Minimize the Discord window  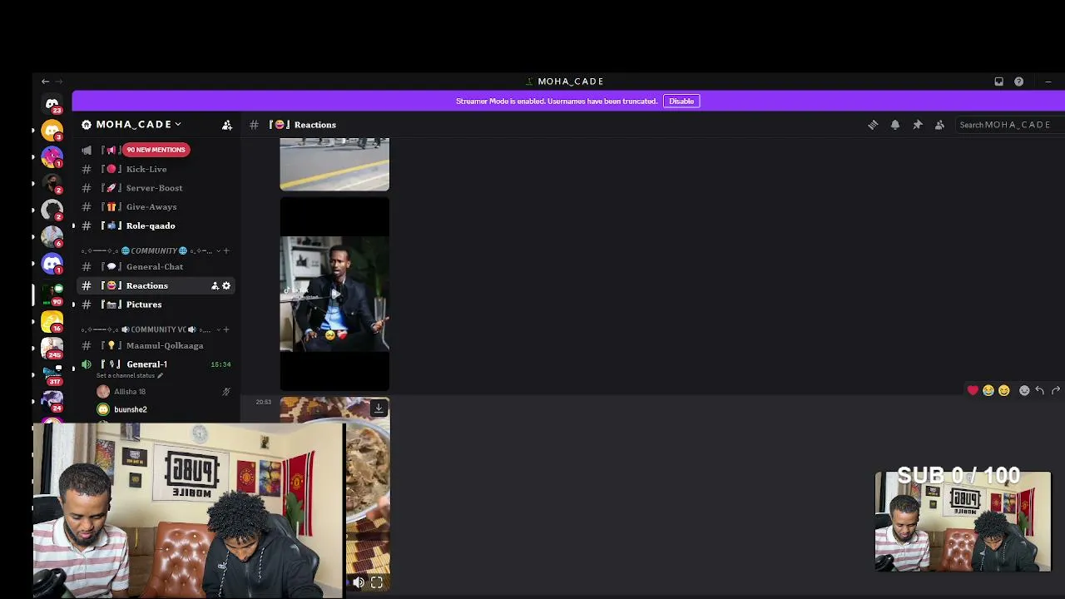point(1048,82)
